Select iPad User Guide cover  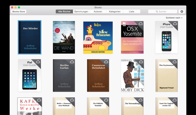point(30,75)
